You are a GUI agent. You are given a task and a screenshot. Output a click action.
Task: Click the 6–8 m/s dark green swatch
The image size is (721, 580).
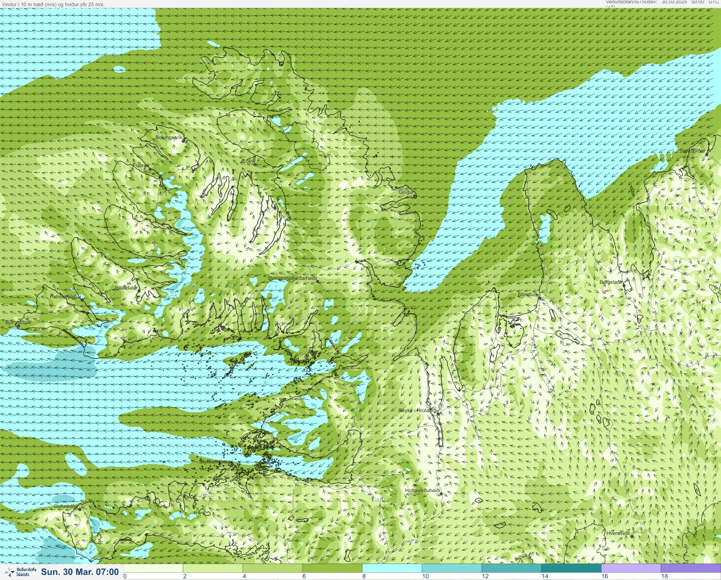point(332,569)
